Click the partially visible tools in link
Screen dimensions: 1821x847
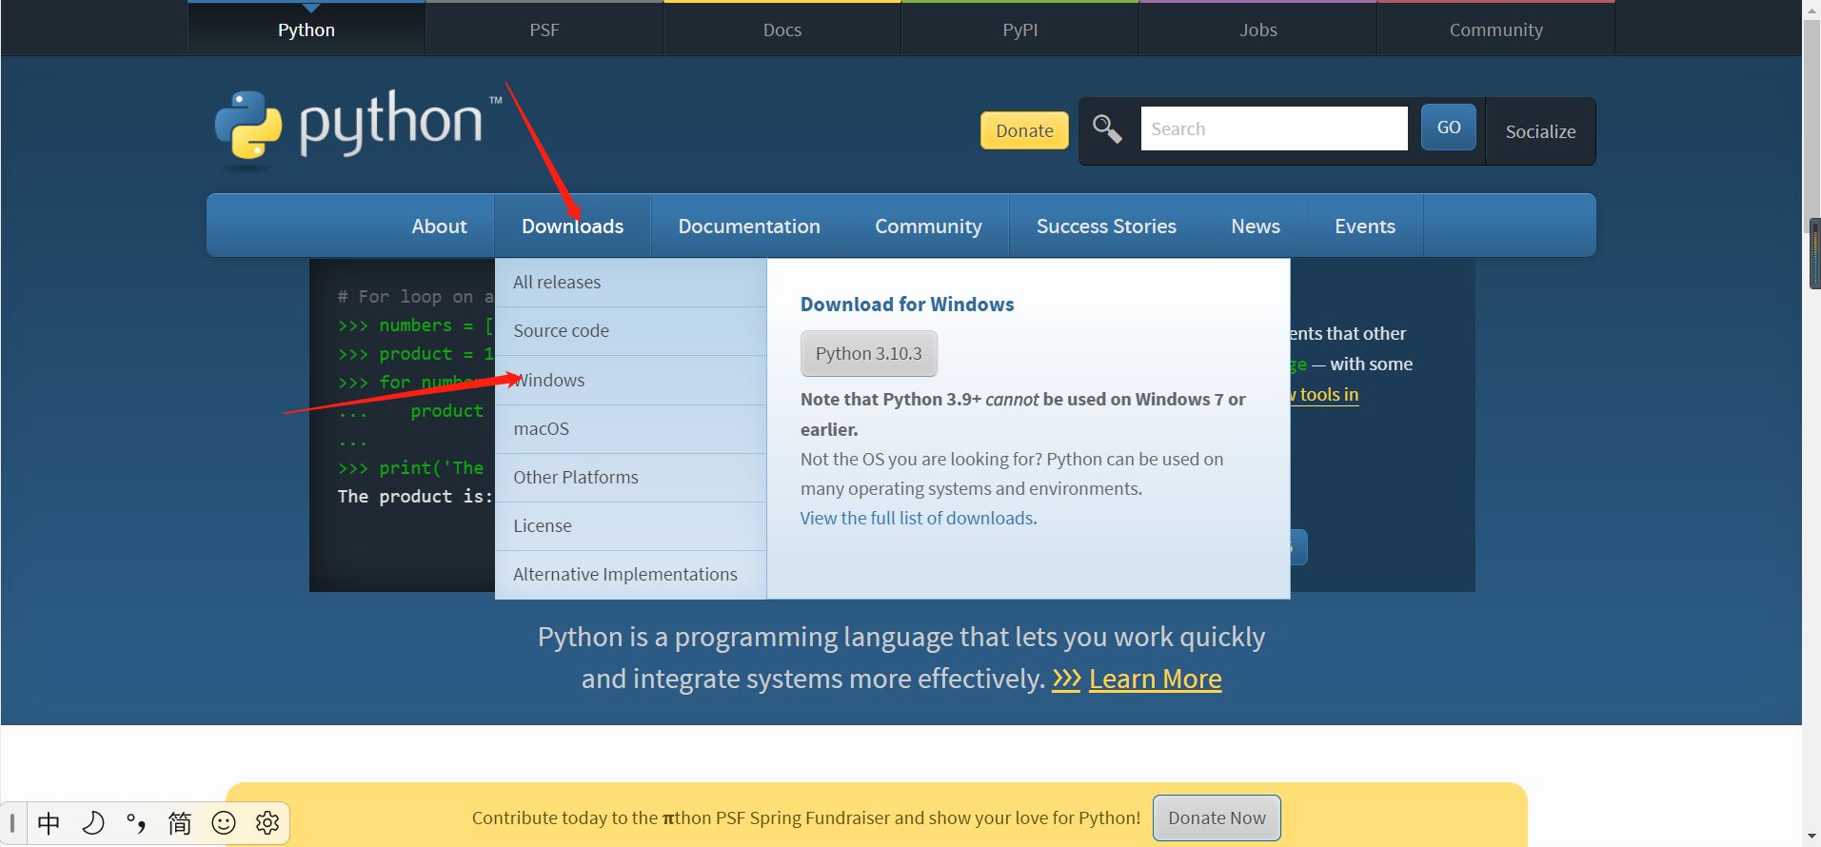tap(1324, 395)
